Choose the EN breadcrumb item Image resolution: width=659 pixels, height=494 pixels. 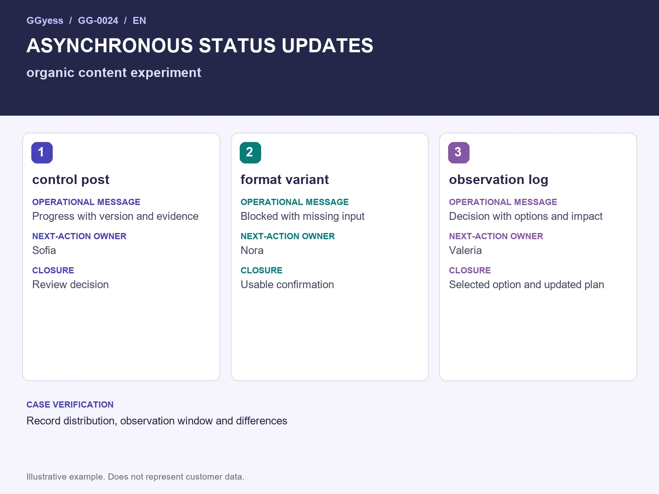tap(139, 21)
